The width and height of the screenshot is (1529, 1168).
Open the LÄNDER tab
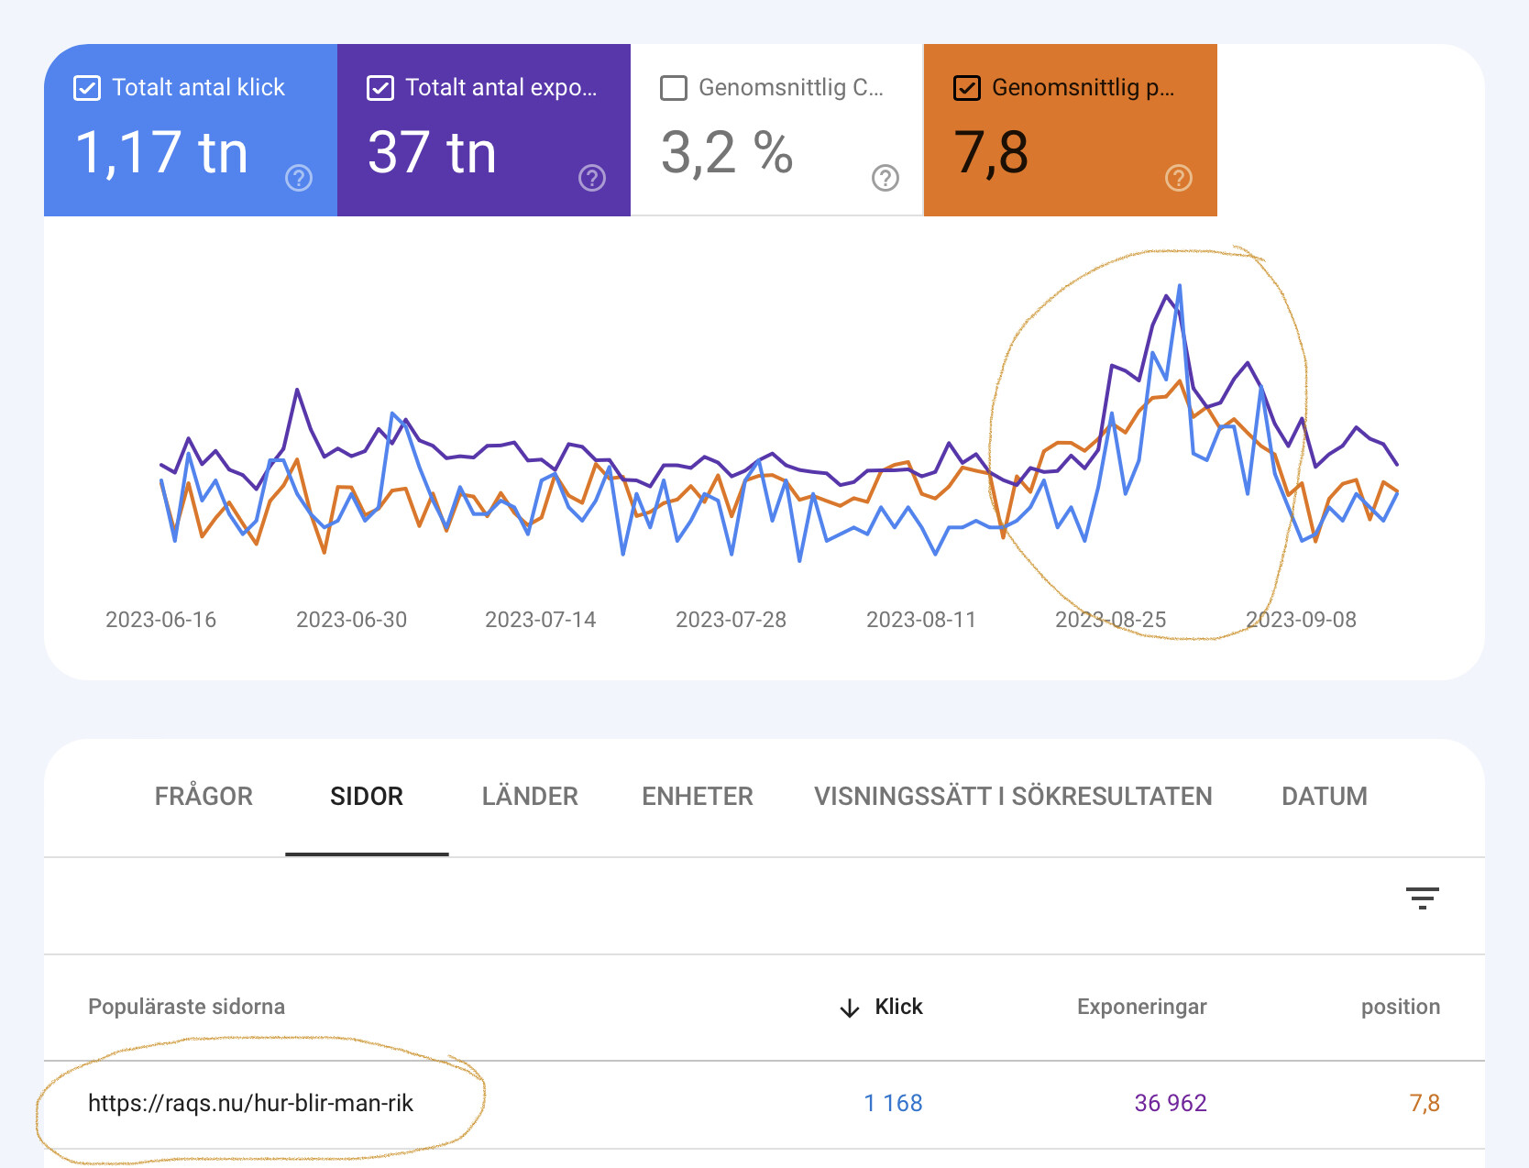[530, 796]
